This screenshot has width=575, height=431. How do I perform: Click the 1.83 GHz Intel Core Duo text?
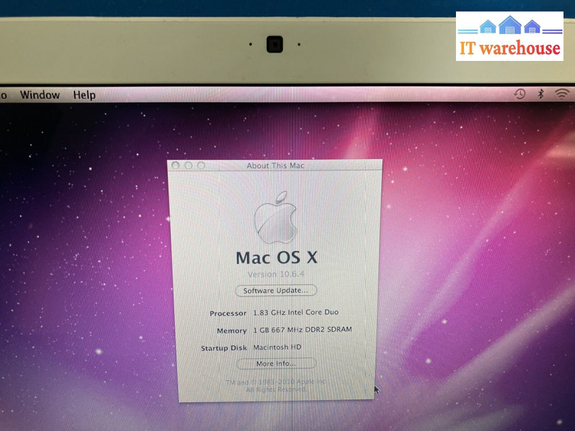point(296,313)
